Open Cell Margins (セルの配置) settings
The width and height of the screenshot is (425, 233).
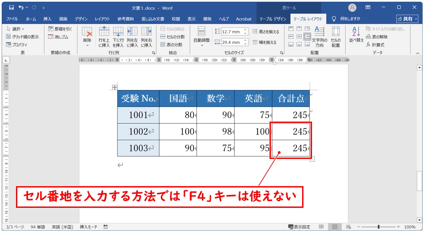(335, 36)
